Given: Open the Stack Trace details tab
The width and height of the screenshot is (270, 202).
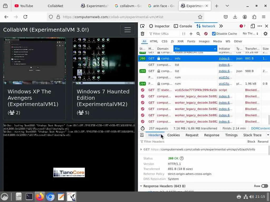Looking at the screenshot, I should tap(252, 135).
